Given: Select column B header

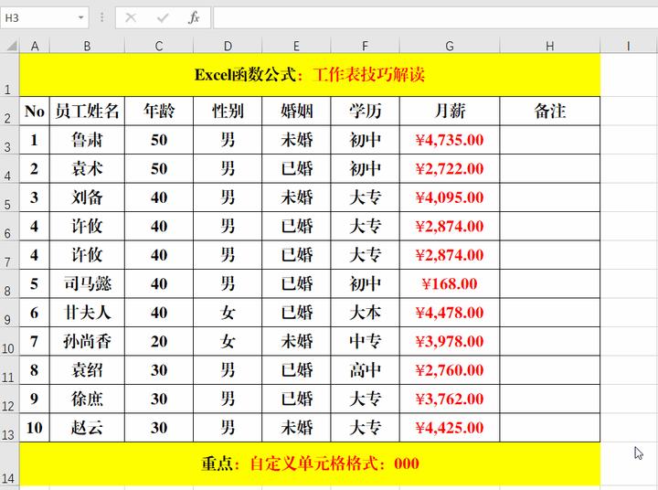Looking at the screenshot, I should pos(87,46).
